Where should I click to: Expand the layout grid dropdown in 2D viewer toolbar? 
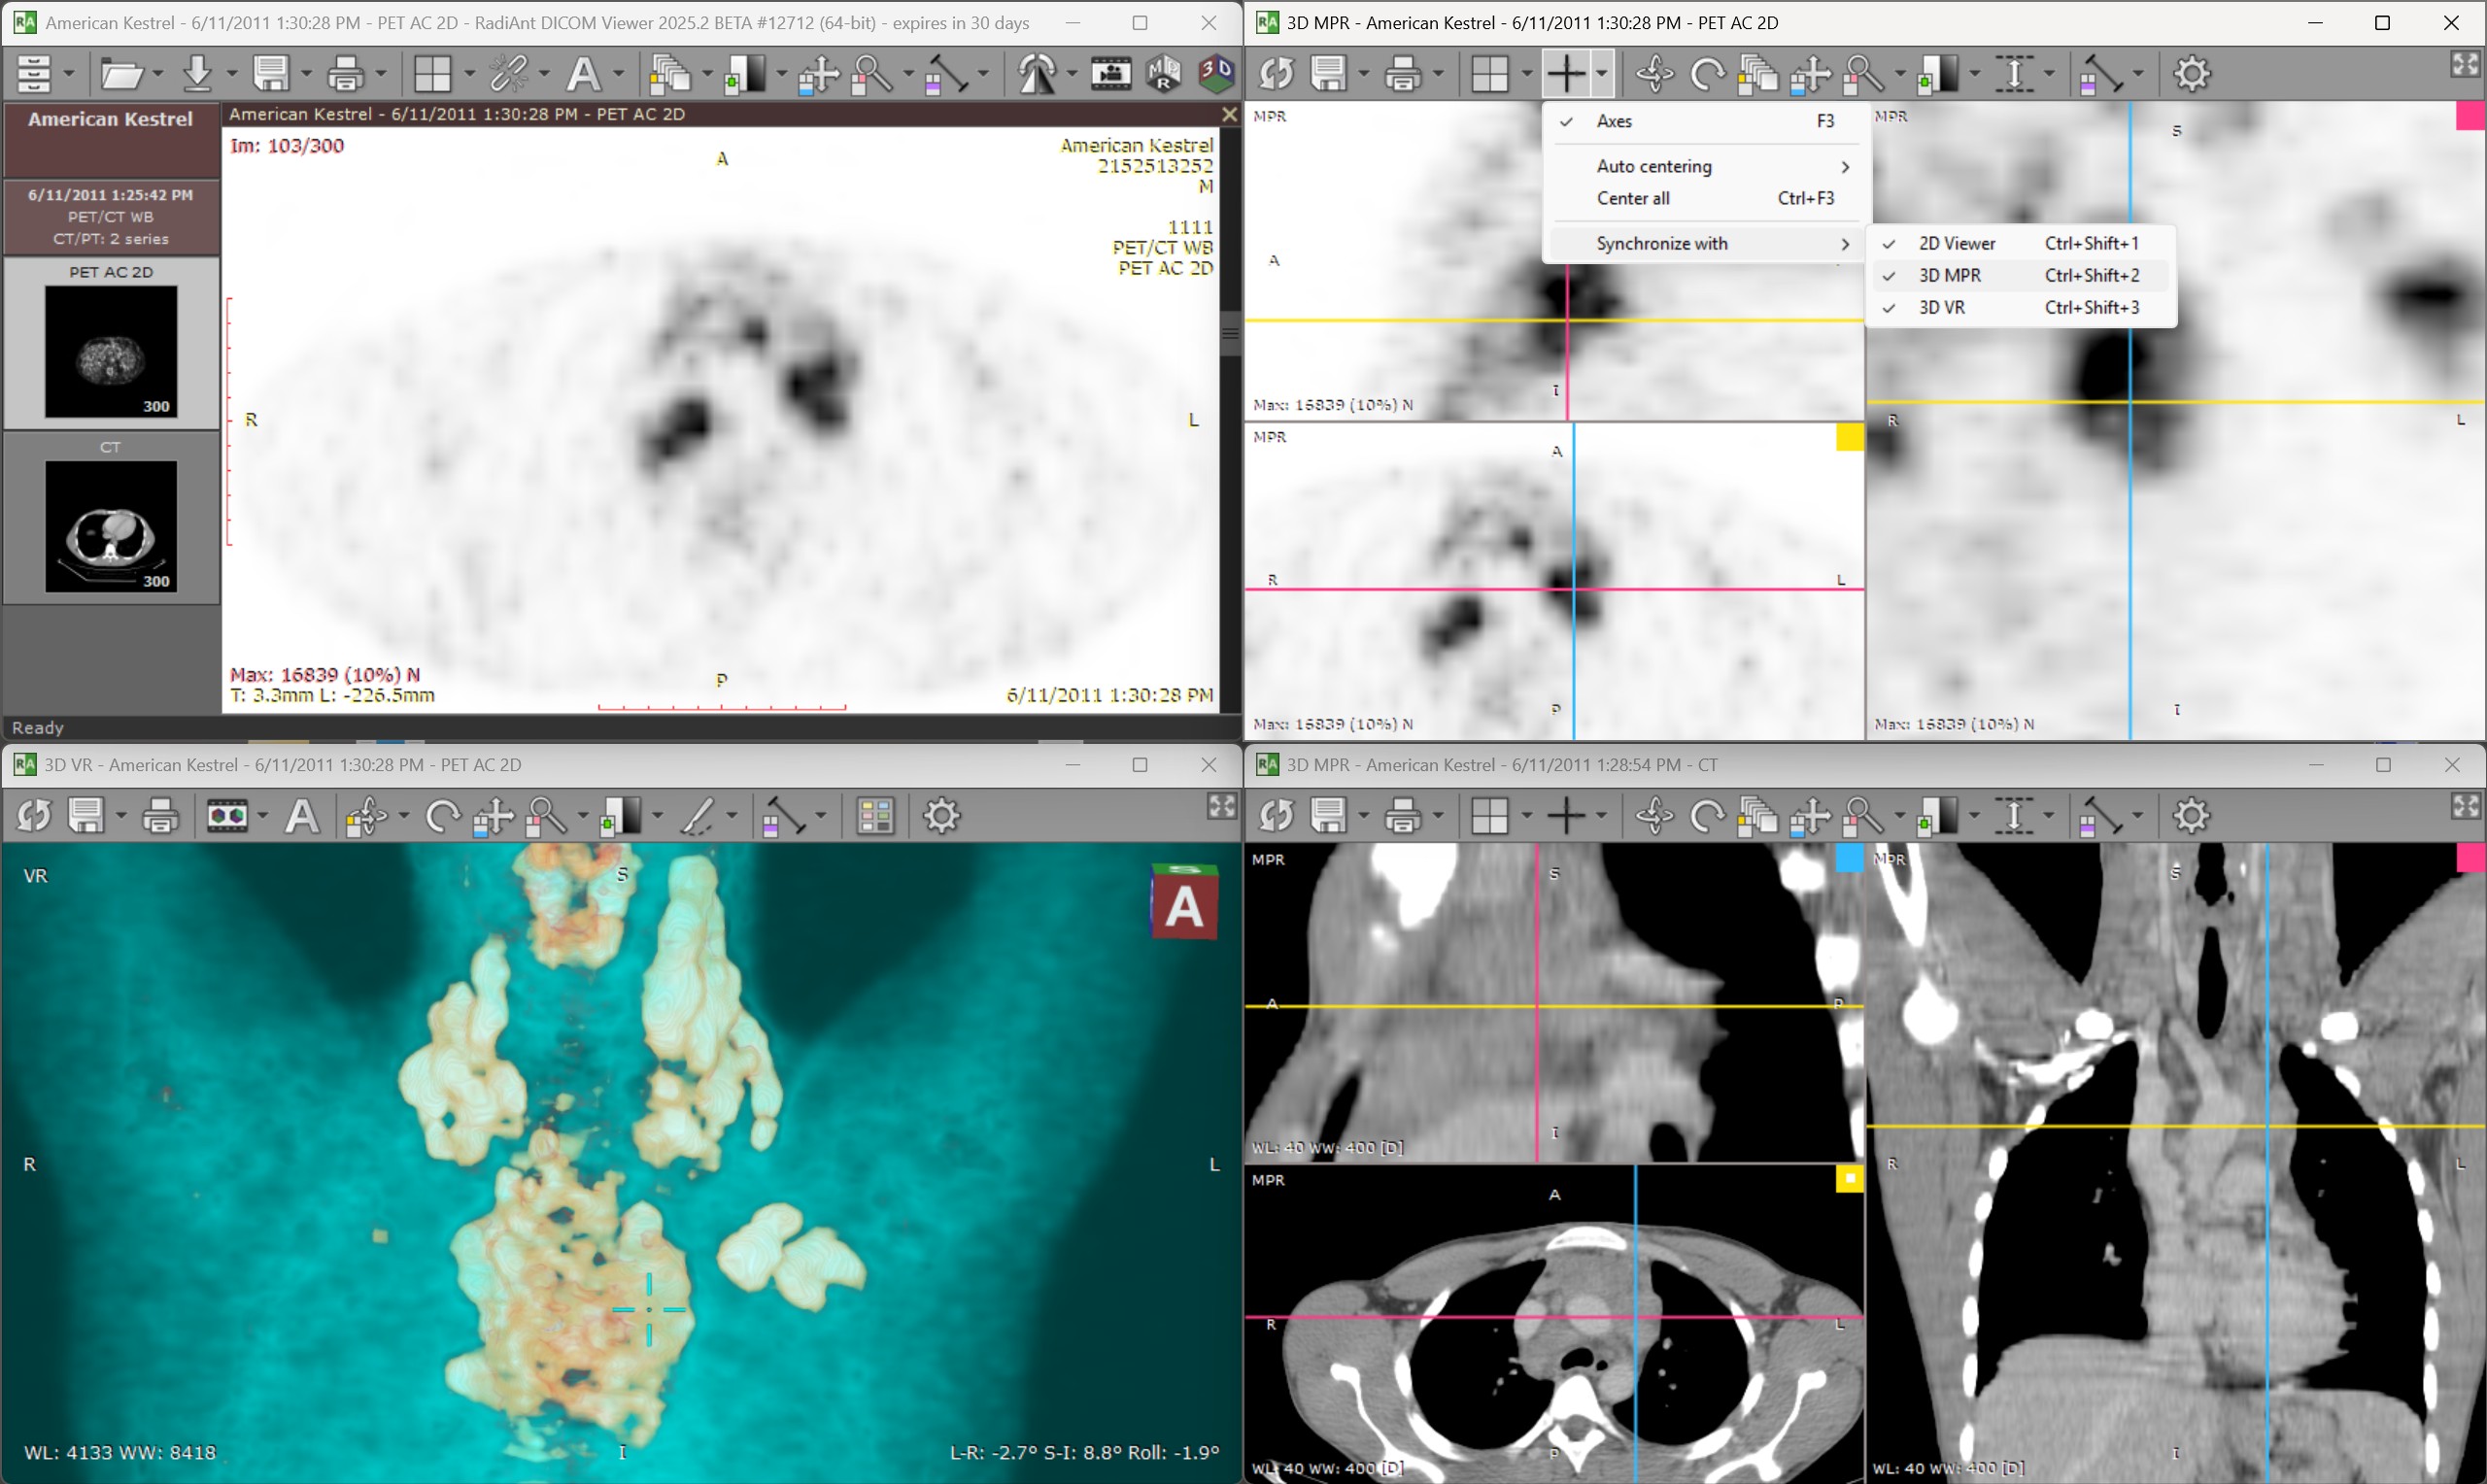tap(468, 73)
